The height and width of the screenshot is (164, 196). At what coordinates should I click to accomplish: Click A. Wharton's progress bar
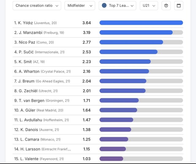141,71
